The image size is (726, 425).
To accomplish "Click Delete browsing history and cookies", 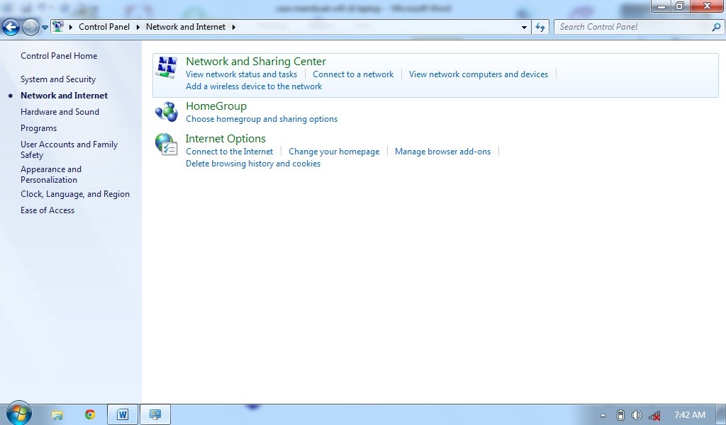I will (253, 163).
